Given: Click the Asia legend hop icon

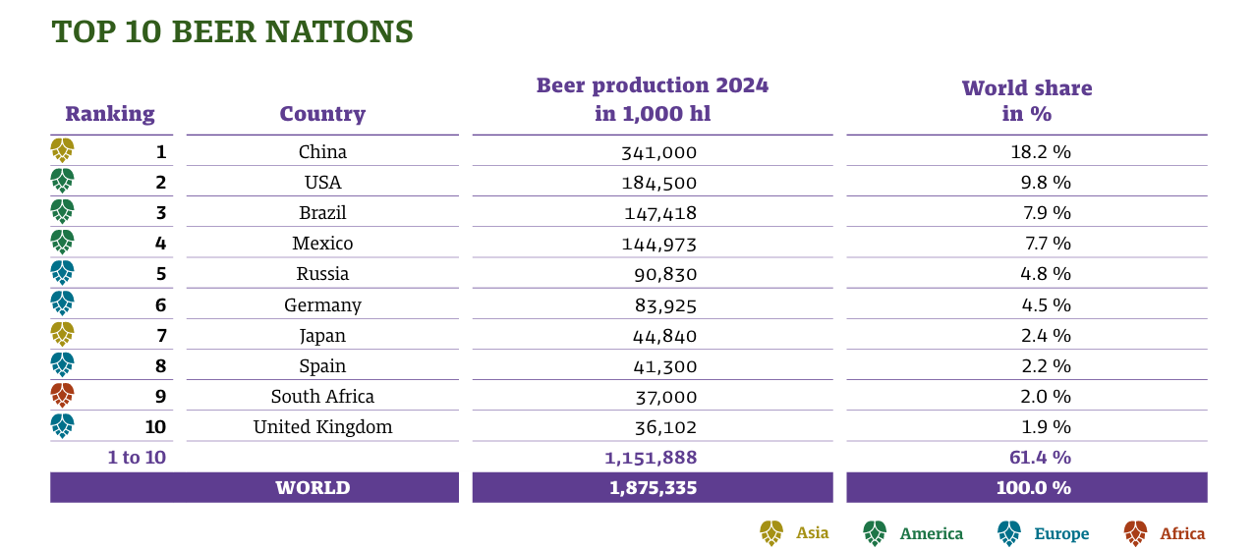Looking at the screenshot, I should coord(771,532).
